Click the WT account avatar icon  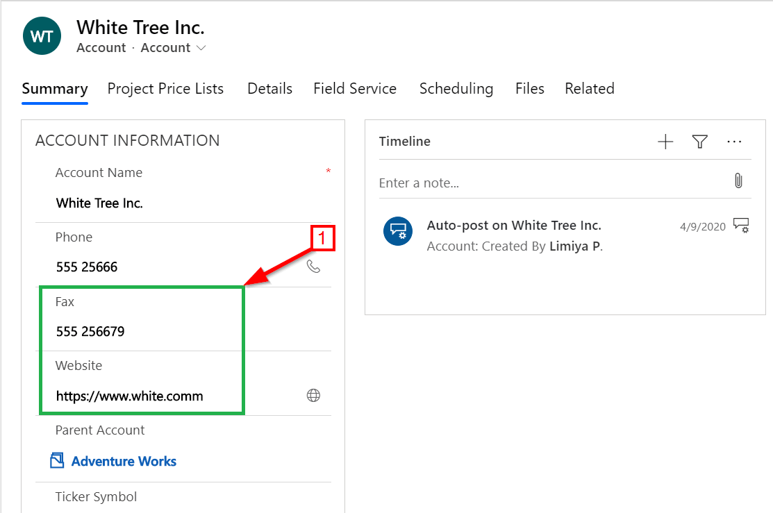pos(42,36)
